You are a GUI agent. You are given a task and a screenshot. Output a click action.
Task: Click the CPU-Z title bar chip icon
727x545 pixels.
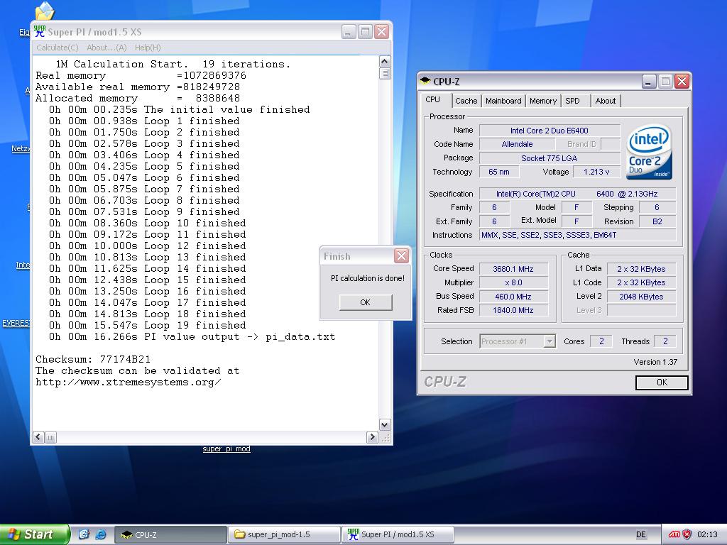click(x=425, y=81)
